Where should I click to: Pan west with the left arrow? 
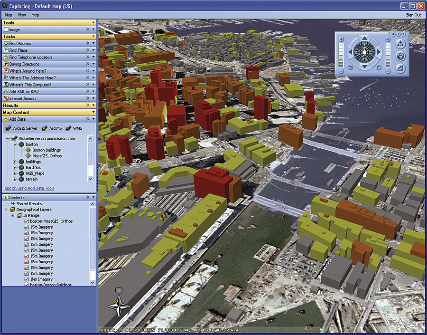(350, 52)
